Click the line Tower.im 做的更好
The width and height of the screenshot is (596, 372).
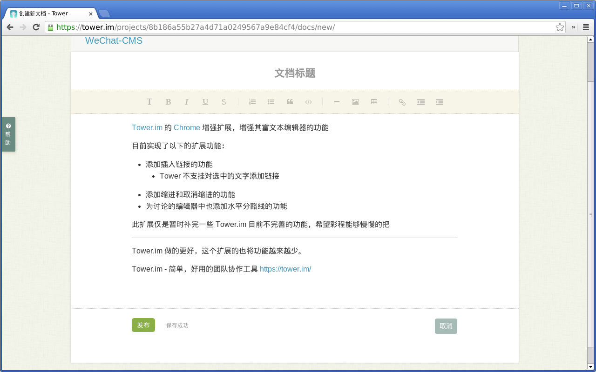coord(218,251)
